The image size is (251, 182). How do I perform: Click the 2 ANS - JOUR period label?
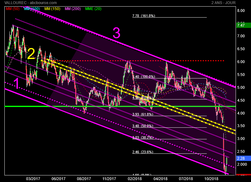(x=223, y=3)
